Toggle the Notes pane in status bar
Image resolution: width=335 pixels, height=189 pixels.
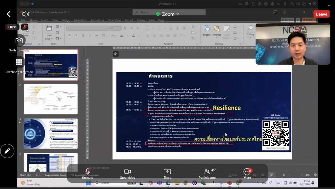(233, 175)
